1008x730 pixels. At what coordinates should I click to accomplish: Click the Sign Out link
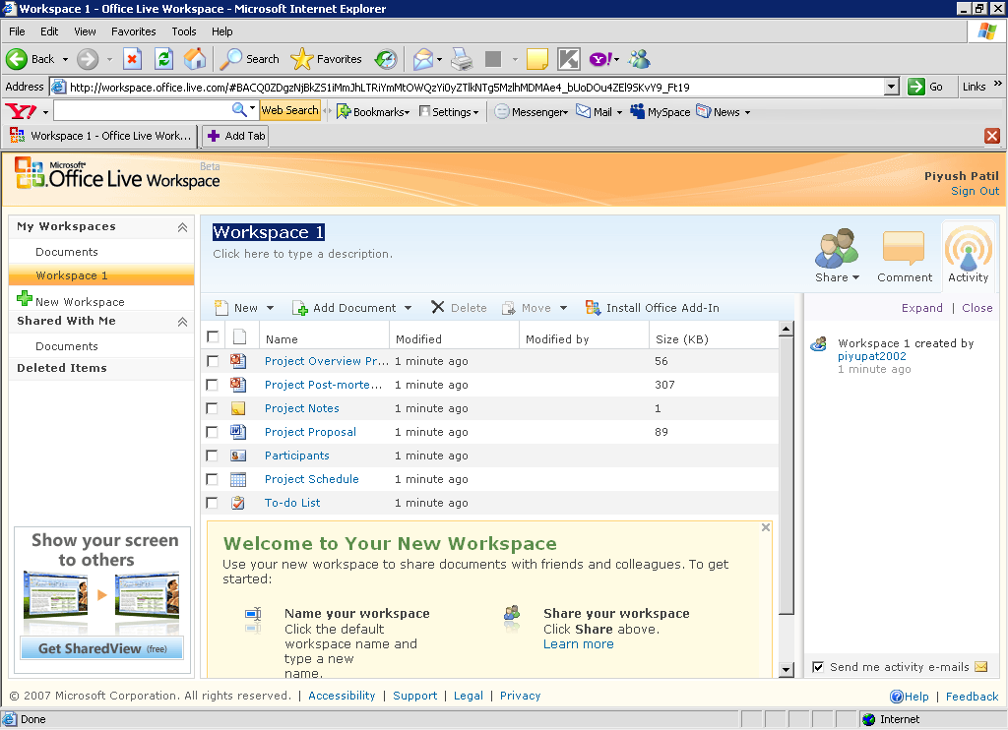click(x=975, y=191)
